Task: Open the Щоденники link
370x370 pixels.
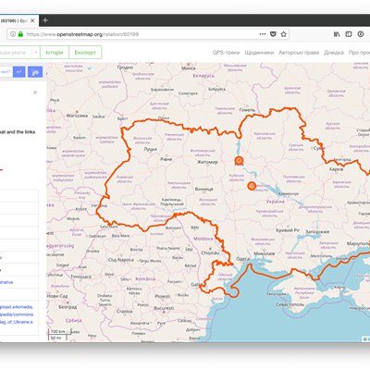Action: 259,53
